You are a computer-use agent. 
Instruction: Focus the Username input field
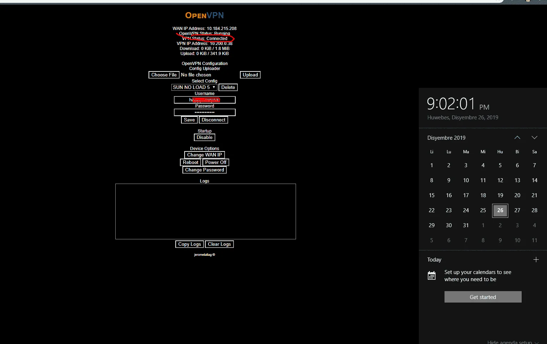click(x=205, y=100)
